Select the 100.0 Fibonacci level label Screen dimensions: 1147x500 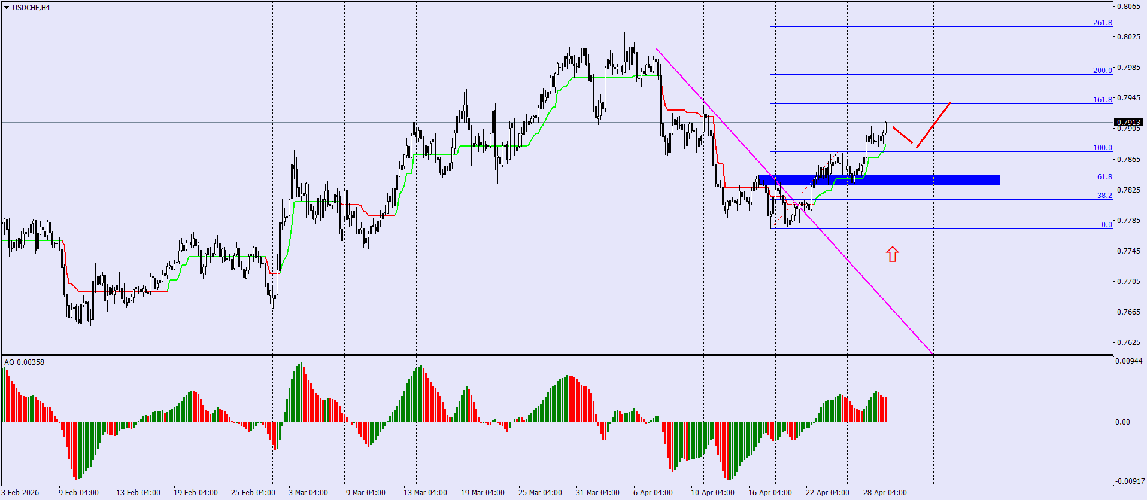point(1102,148)
